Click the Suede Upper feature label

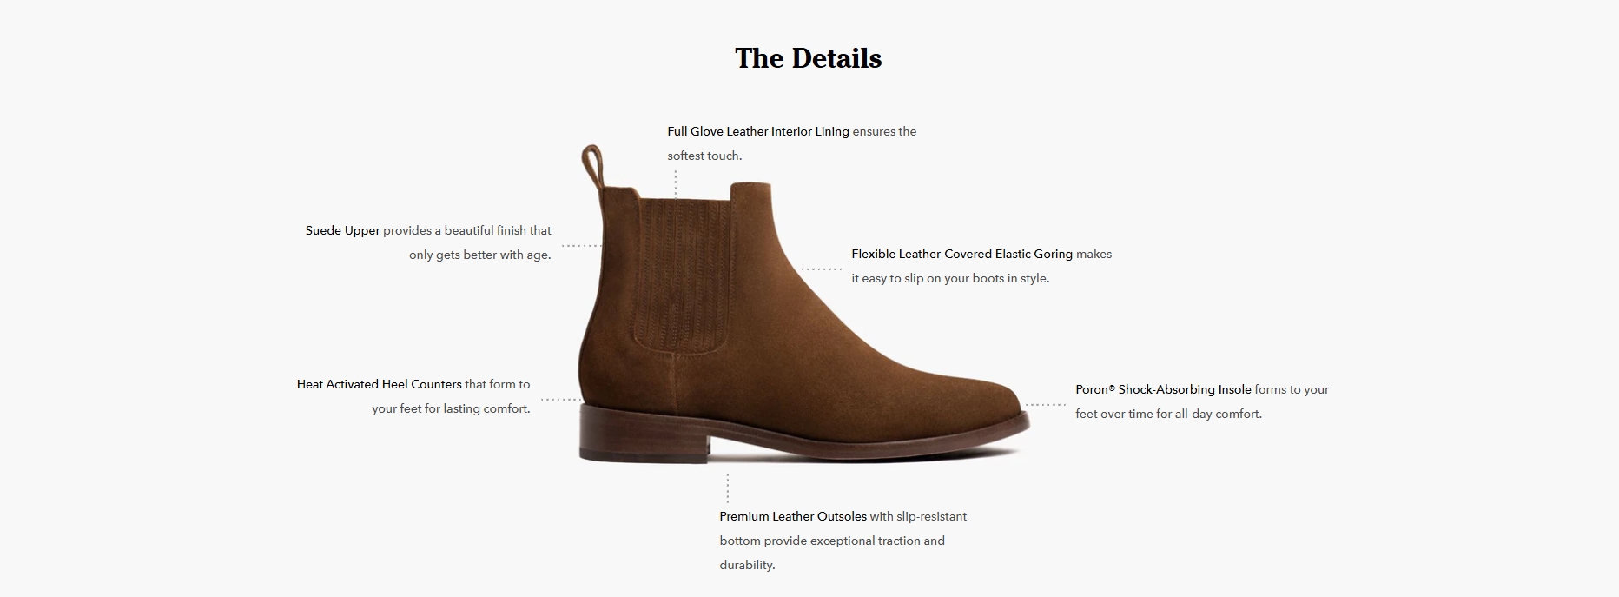pyautogui.click(x=343, y=230)
